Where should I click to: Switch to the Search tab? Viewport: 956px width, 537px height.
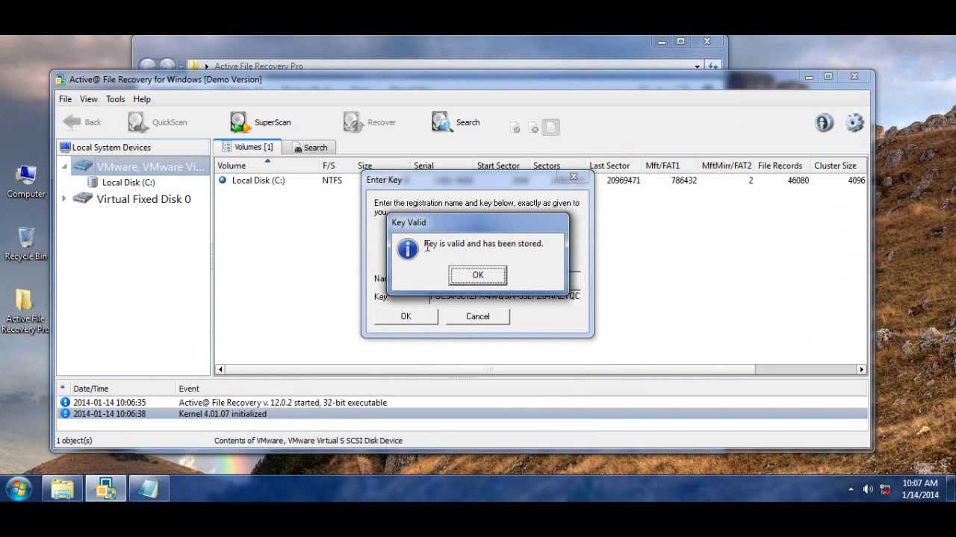(x=310, y=148)
